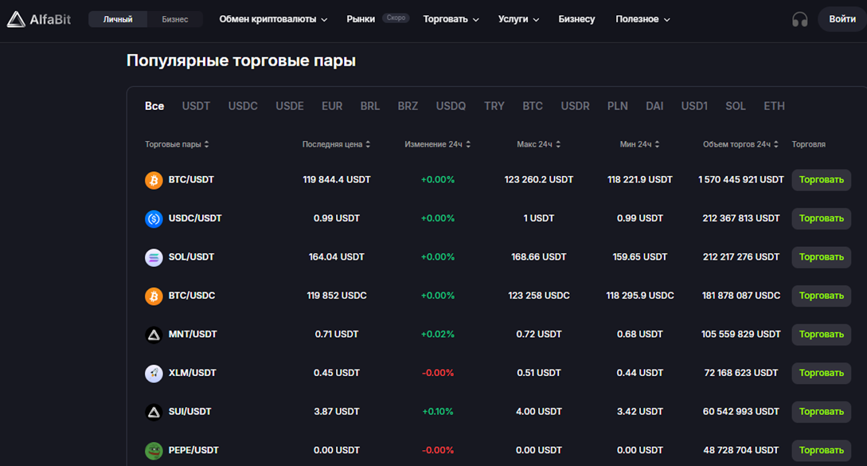The image size is (867, 466).
Task: Sort by Последняя цена column
Action: click(x=336, y=144)
